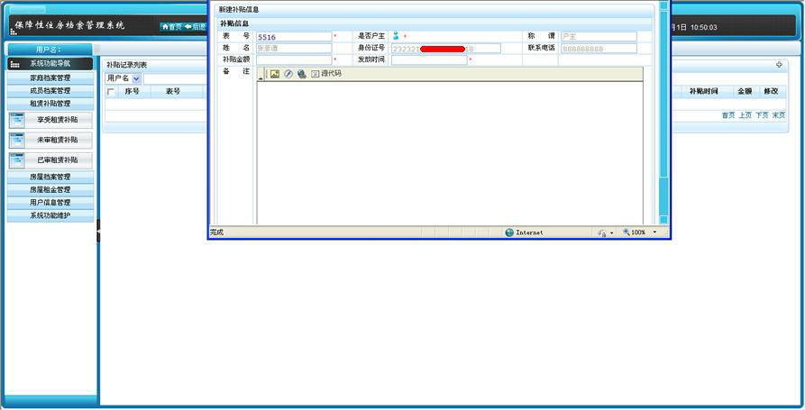The height and width of the screenshot is (410, 805).
Task: Click the 首页 home button in header
Action: (171, 27)
